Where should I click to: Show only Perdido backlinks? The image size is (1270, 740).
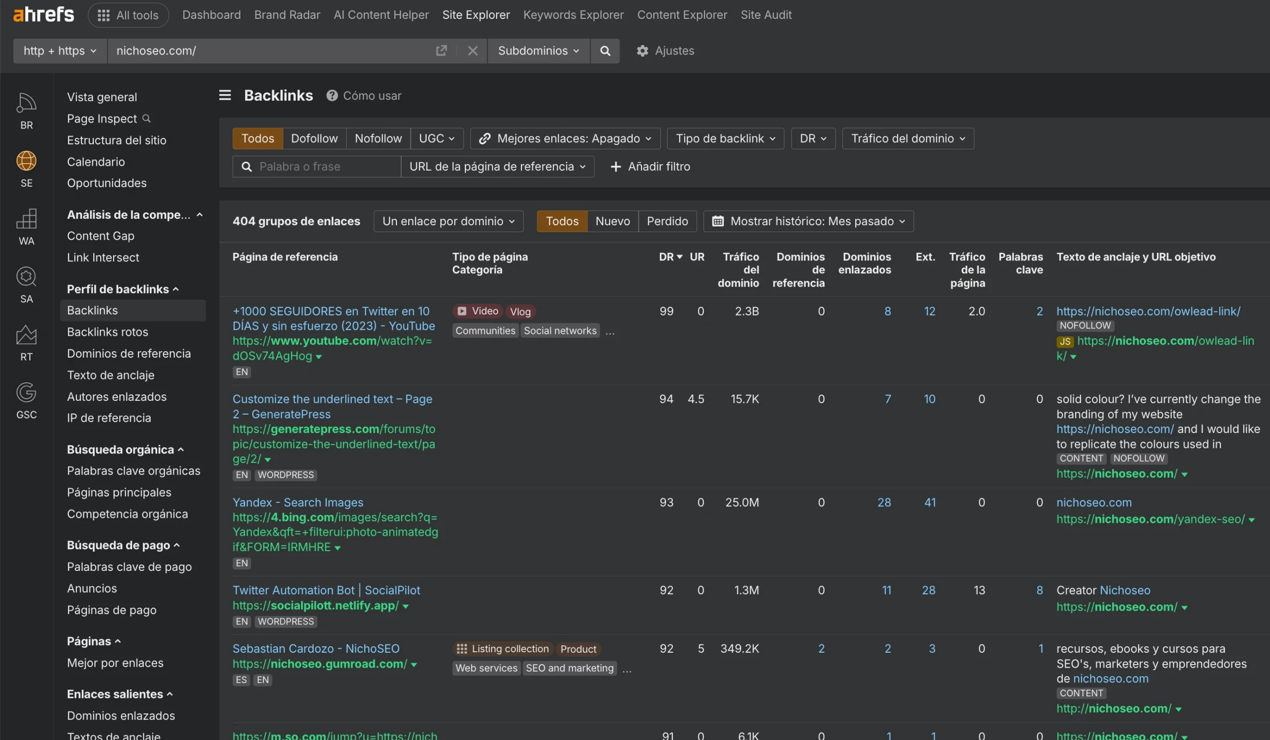tap(667, 221)
